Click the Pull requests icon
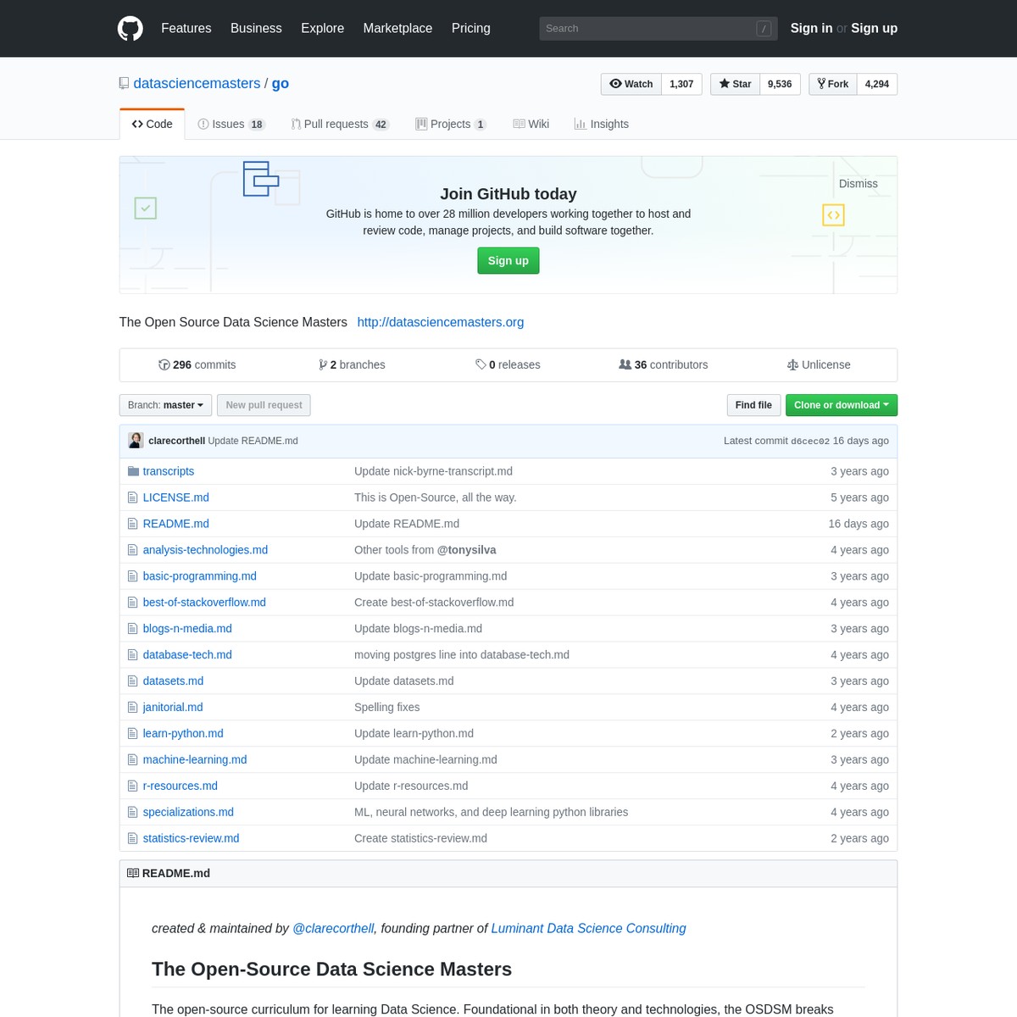This screenshot has height=1017, width=1017. [x=296, y=124]
